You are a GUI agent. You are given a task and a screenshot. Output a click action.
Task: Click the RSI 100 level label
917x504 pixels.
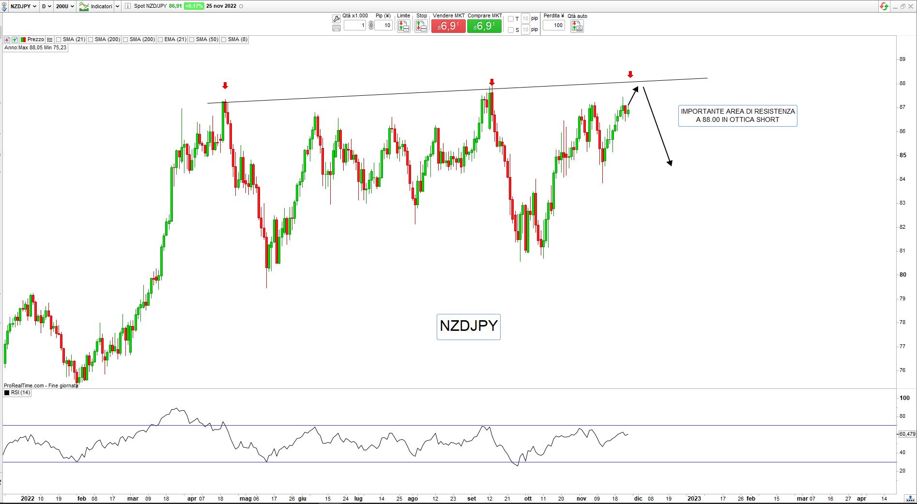pyautogui.click(x=904, y=398)
